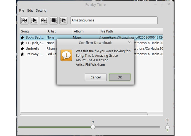The width and height of the screenshot is (191, 136).
Task: Sort by the File Path column header
Action: [x=131, y=31]
